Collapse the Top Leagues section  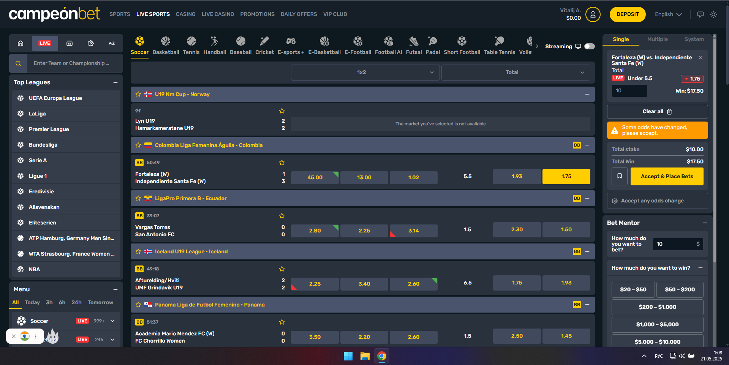[115, 82]
